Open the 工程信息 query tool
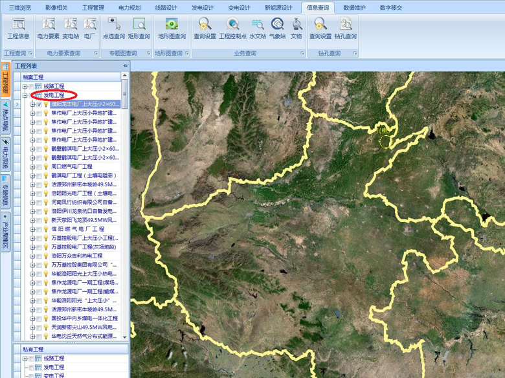The image size is (505, 378). tap(18, 29)
